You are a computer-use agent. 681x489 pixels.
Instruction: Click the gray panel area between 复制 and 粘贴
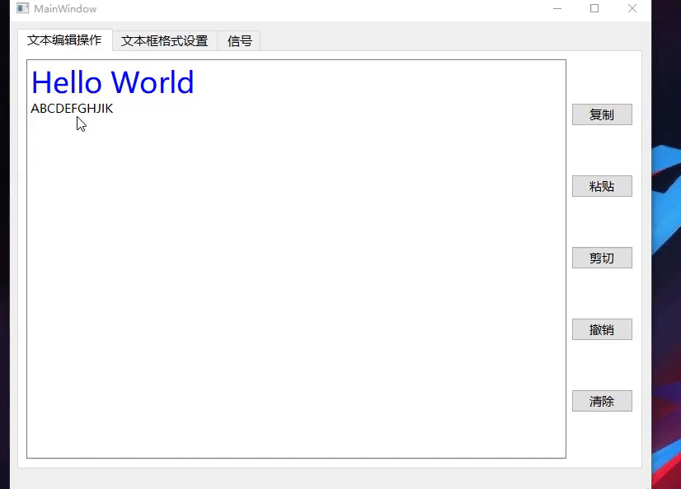602,150
